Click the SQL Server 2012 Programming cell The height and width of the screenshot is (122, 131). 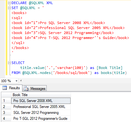(x=41, y=113)
